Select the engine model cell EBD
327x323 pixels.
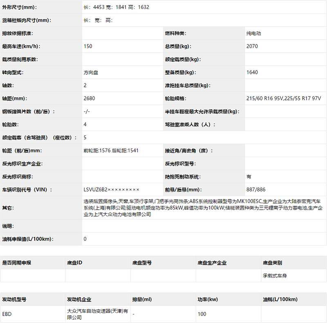pyautogui.click(x=7, y=314)
